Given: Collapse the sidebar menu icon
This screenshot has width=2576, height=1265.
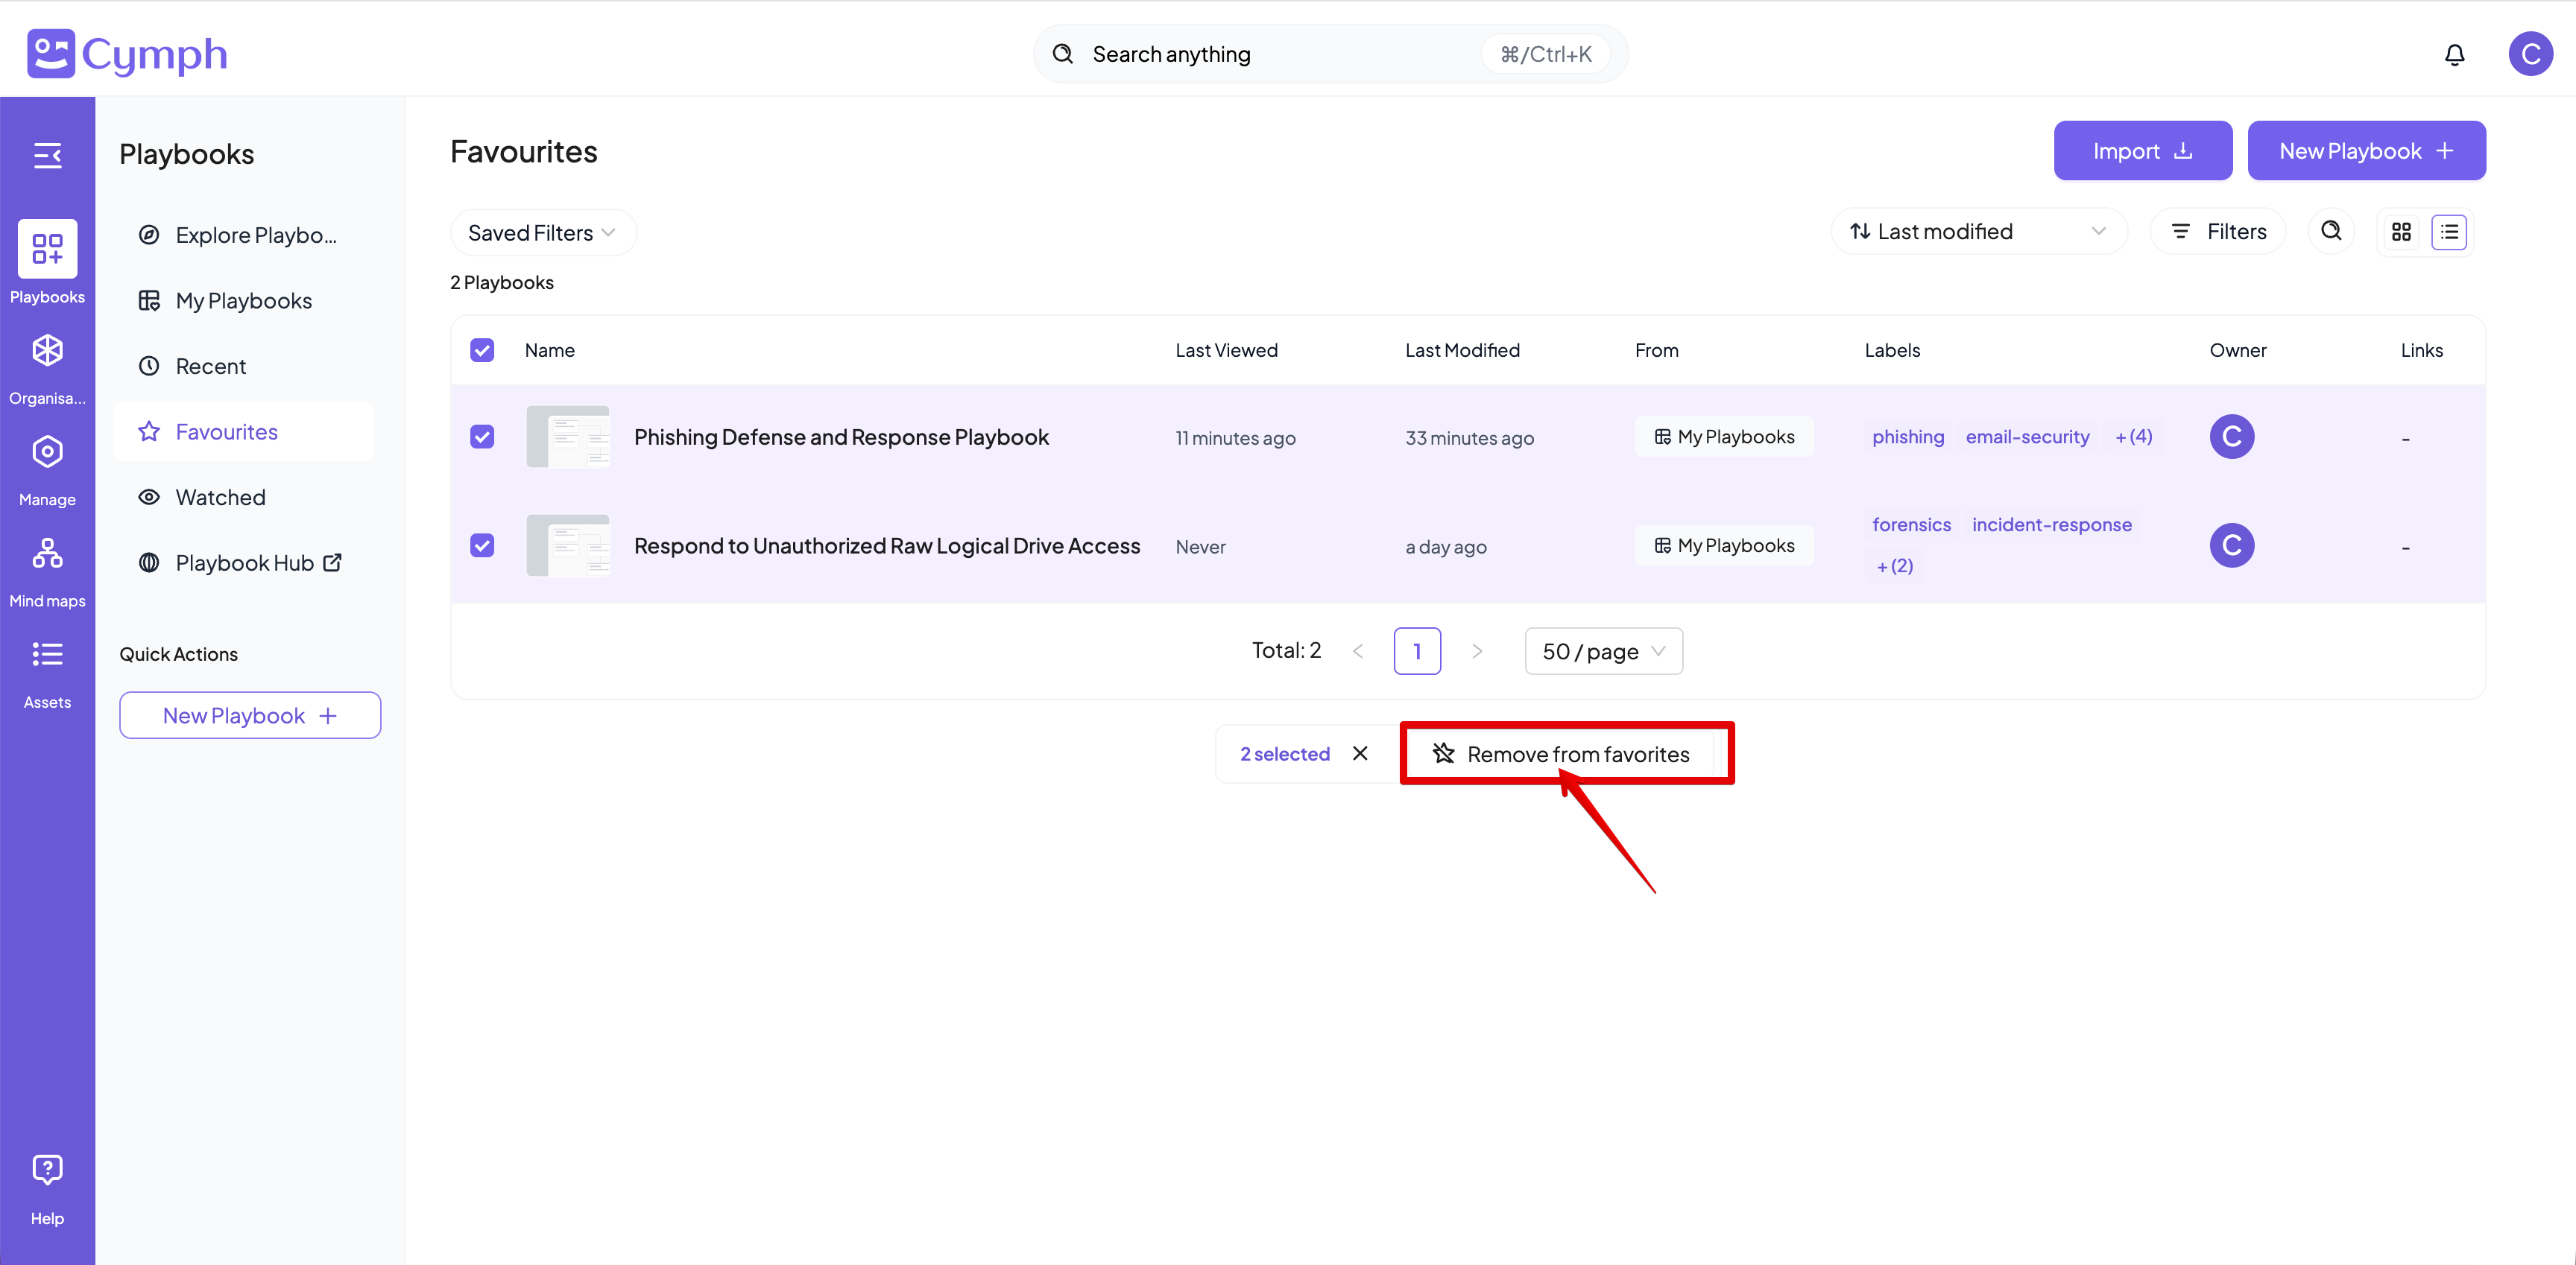Looking at the screenshot, I should coord(47,155).
